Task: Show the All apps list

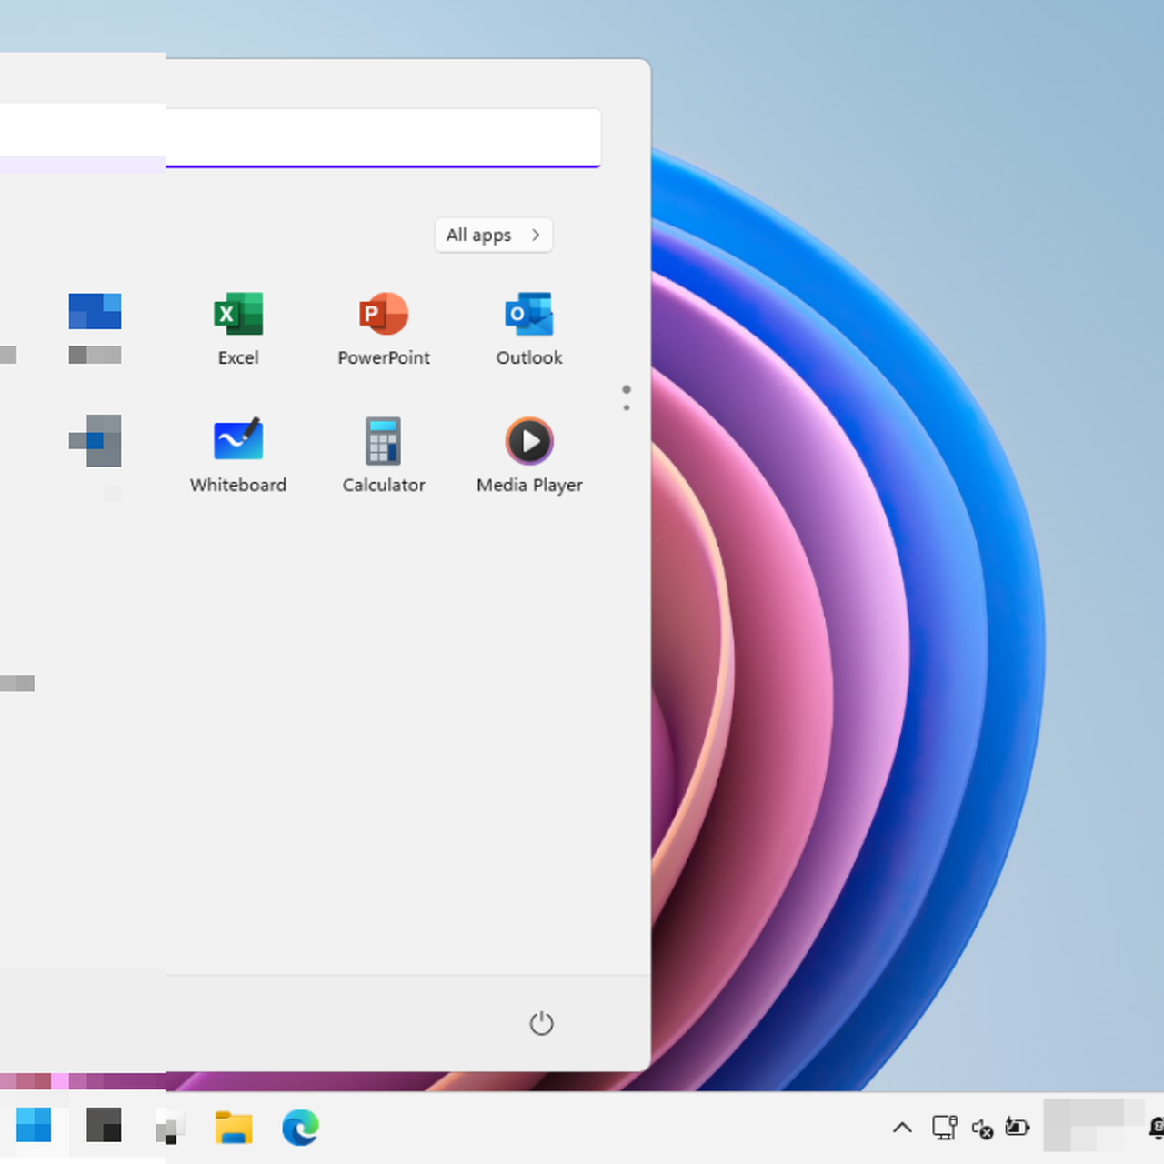Action: tap(494, 235)
